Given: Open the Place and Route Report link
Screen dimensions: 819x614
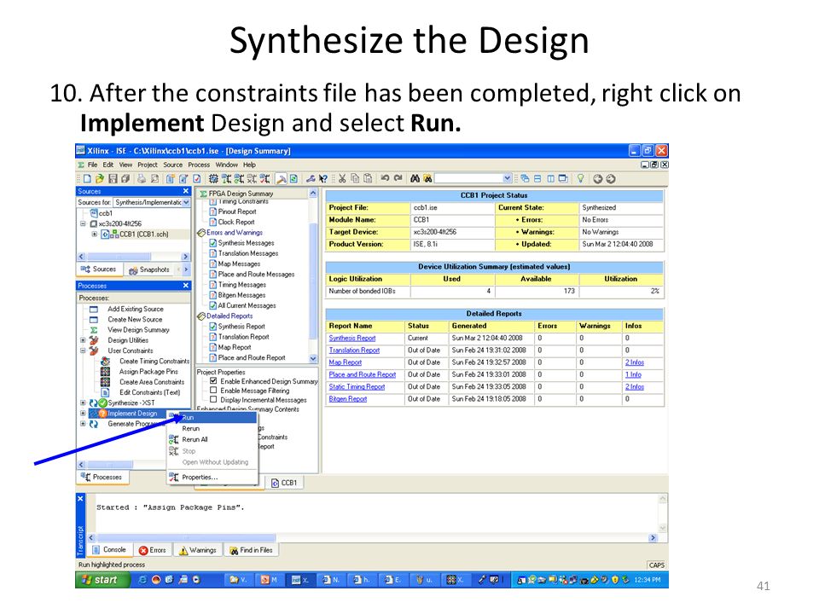Looking at the screenshot, I should point(363,374).
